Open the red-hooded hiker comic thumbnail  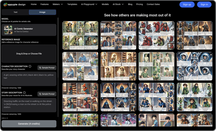156,35
